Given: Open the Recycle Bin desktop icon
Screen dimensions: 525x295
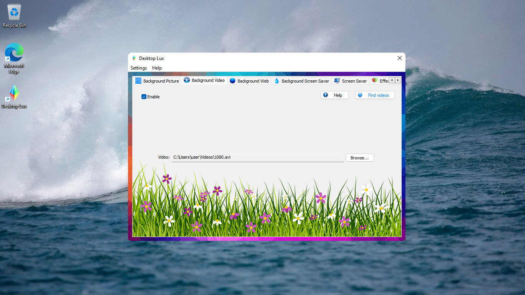Looking at the screenshot, I should coord(14,16).
